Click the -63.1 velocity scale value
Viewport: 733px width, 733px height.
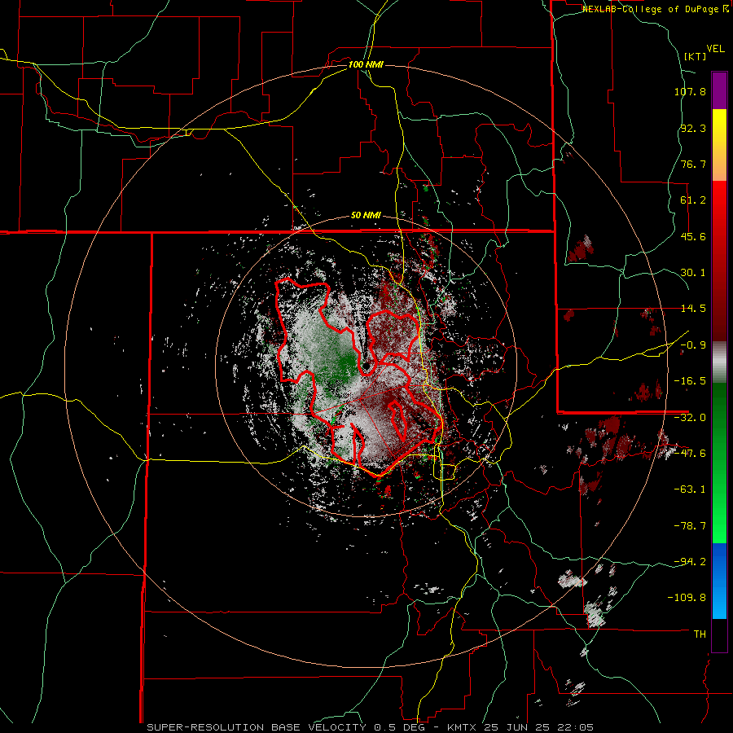point(690,489)
